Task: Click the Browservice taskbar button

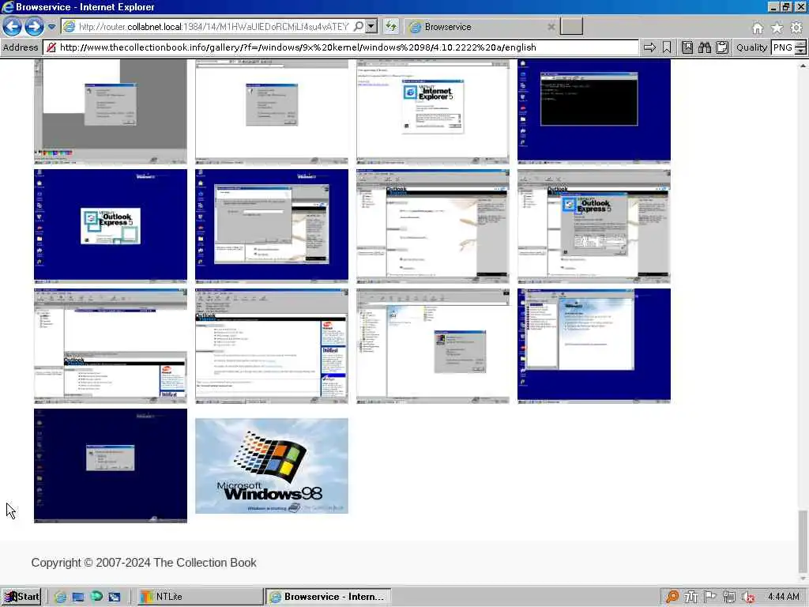Action: pyautogui.click(x=328, y=597)
